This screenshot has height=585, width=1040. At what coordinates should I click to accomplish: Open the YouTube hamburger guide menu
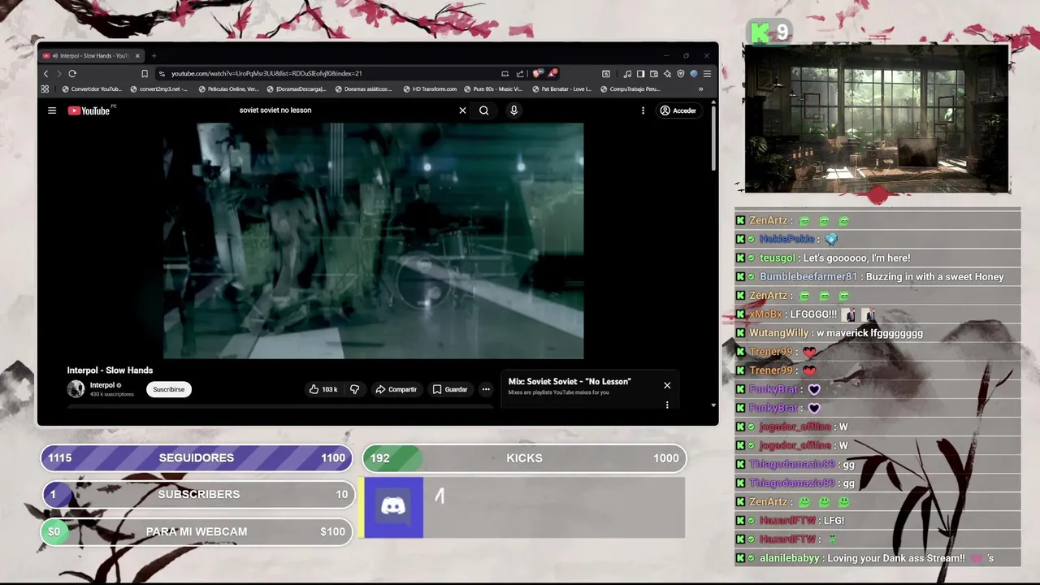coord(52,110)
